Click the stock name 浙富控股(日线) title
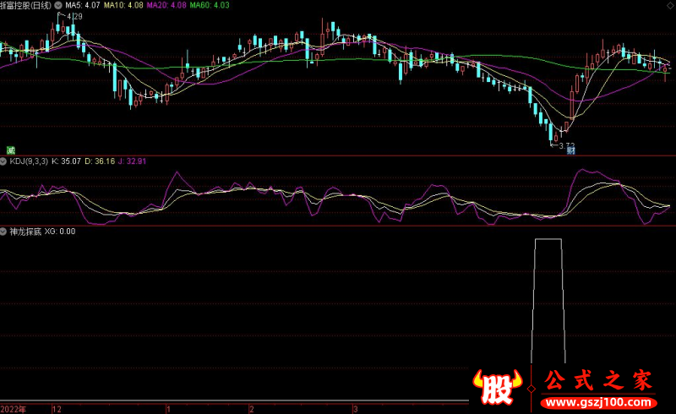Image resolution: width=676 pixels, height=414 pixels. click(x=26, y=4)
